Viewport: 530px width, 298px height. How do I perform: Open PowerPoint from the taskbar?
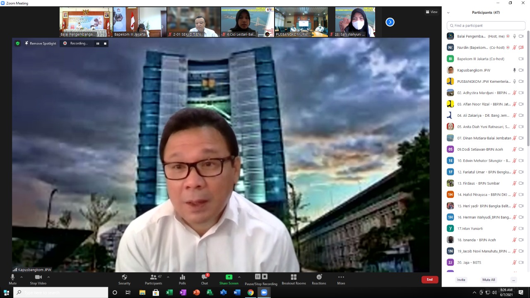coord(196,293)
